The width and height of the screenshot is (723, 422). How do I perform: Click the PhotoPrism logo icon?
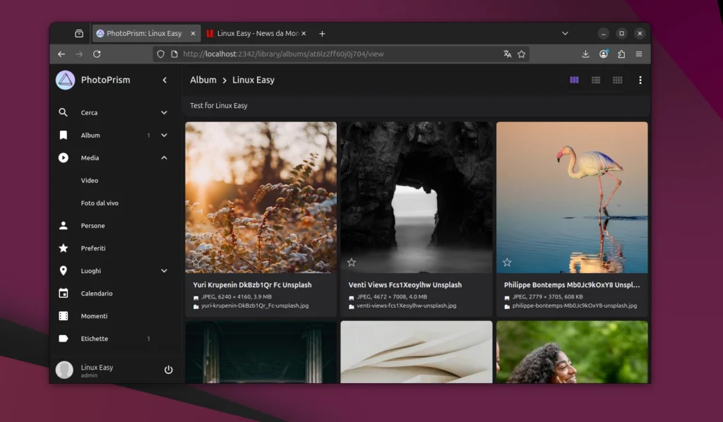tap(65, 80)
